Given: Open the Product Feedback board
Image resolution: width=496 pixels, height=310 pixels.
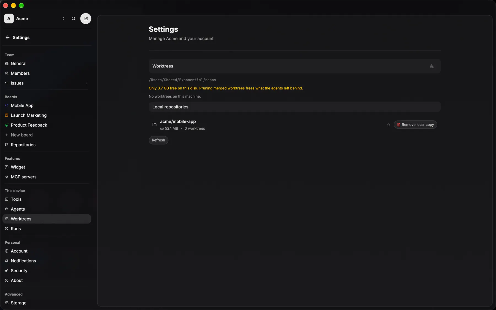Looking at the screenshot, I should [47, 125].
